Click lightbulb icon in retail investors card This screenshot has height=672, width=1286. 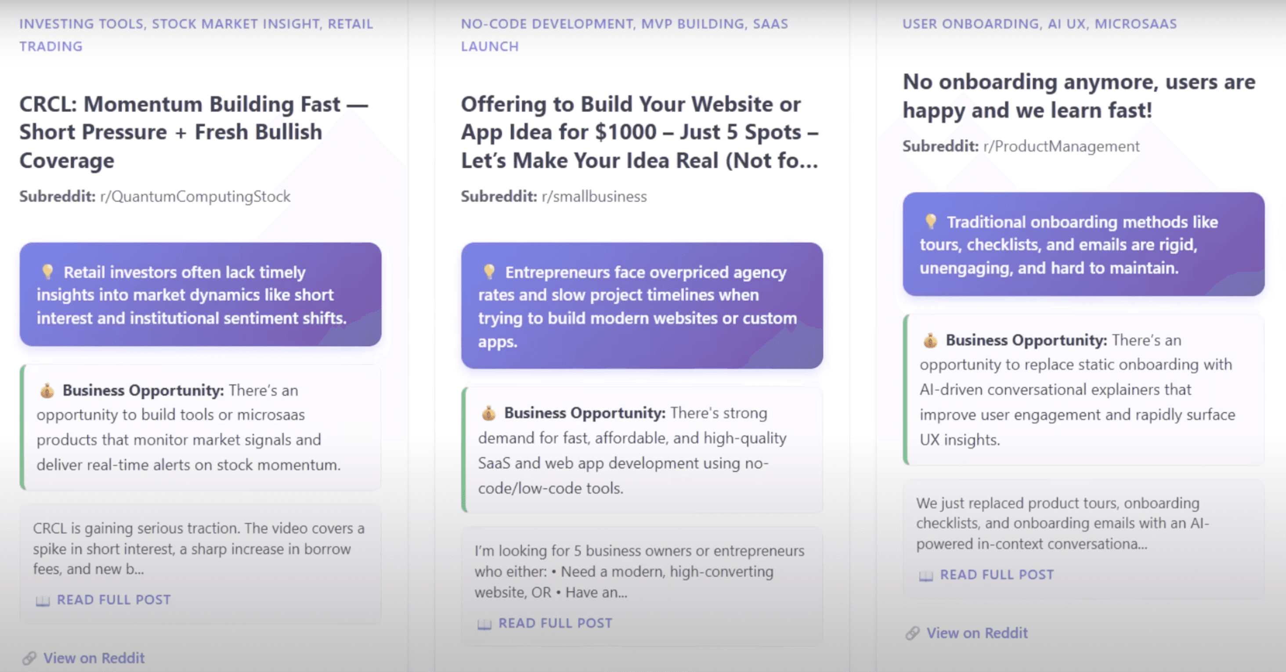47,271
